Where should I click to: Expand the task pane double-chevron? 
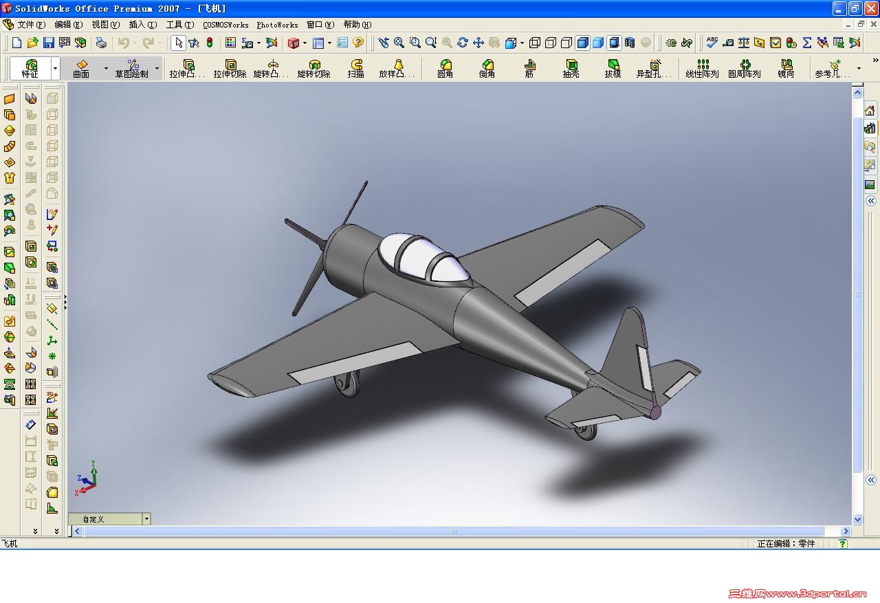pyautogui.click(x=870, y=201)
